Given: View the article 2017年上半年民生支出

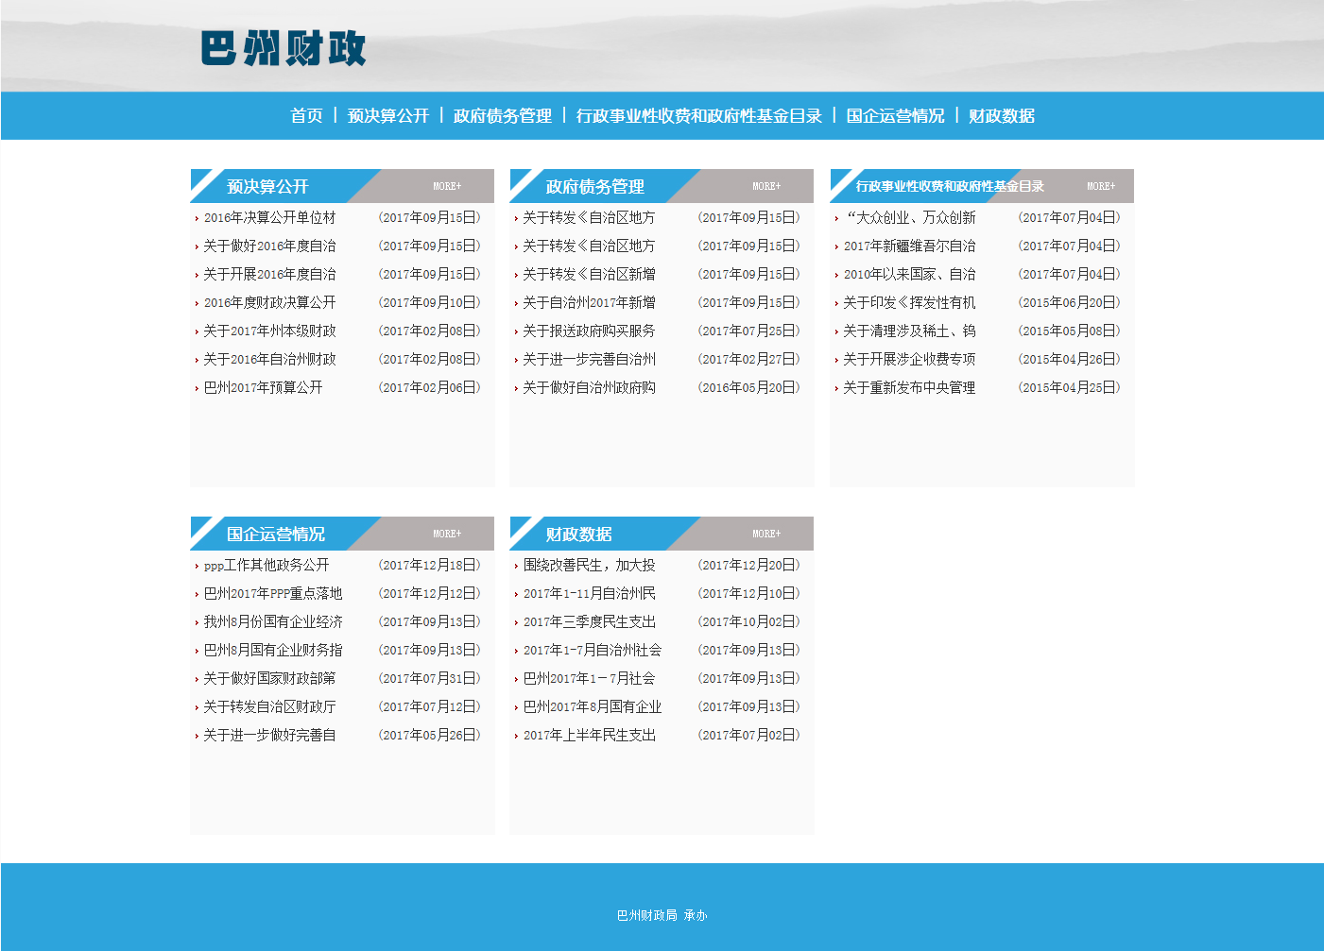Looking at the screenshot, I should pyautogui.click(x=589, y=736).
